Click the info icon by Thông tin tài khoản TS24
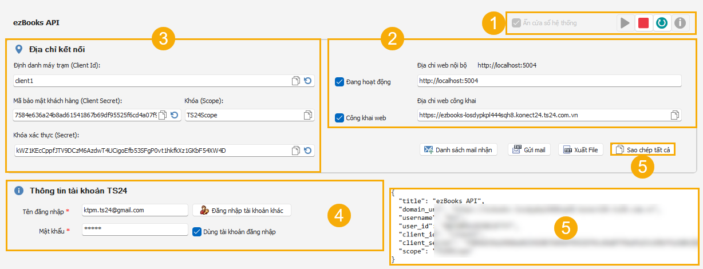 point(19,190)
